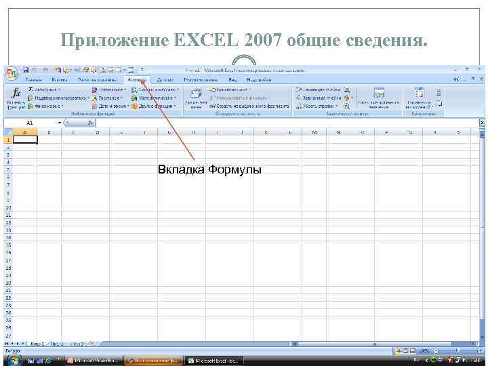This screenshot has height=366, width=488.
Task: Select row 15 header
Action: [8, 245]
